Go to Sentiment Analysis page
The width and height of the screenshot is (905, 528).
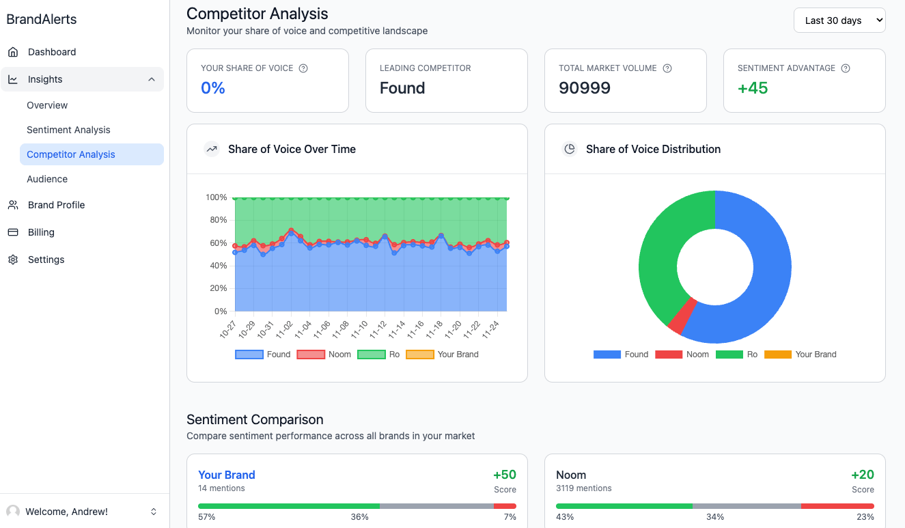68,130
